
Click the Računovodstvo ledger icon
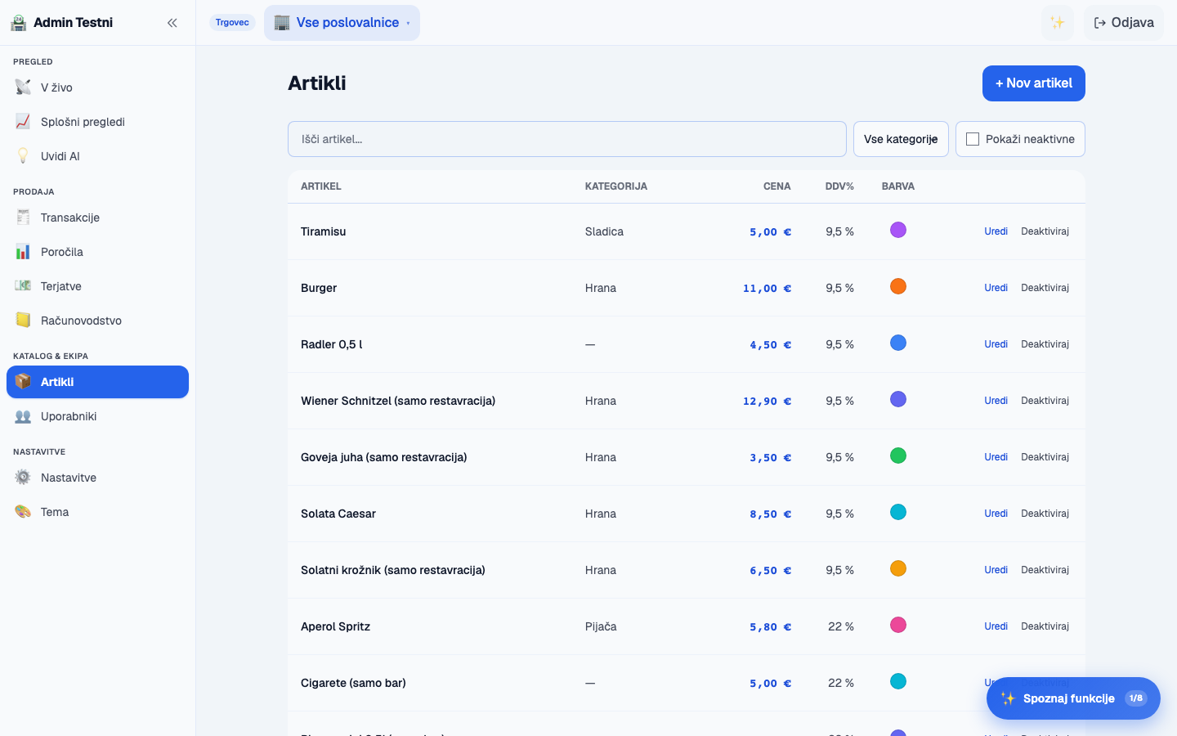pyautogui.click(x=23, y=321)
